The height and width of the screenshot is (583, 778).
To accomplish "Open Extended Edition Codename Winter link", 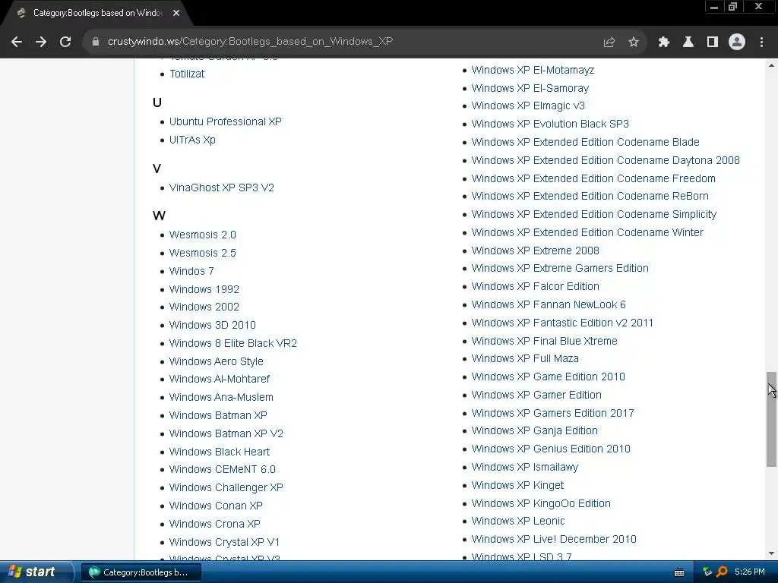I will point(587,232).
